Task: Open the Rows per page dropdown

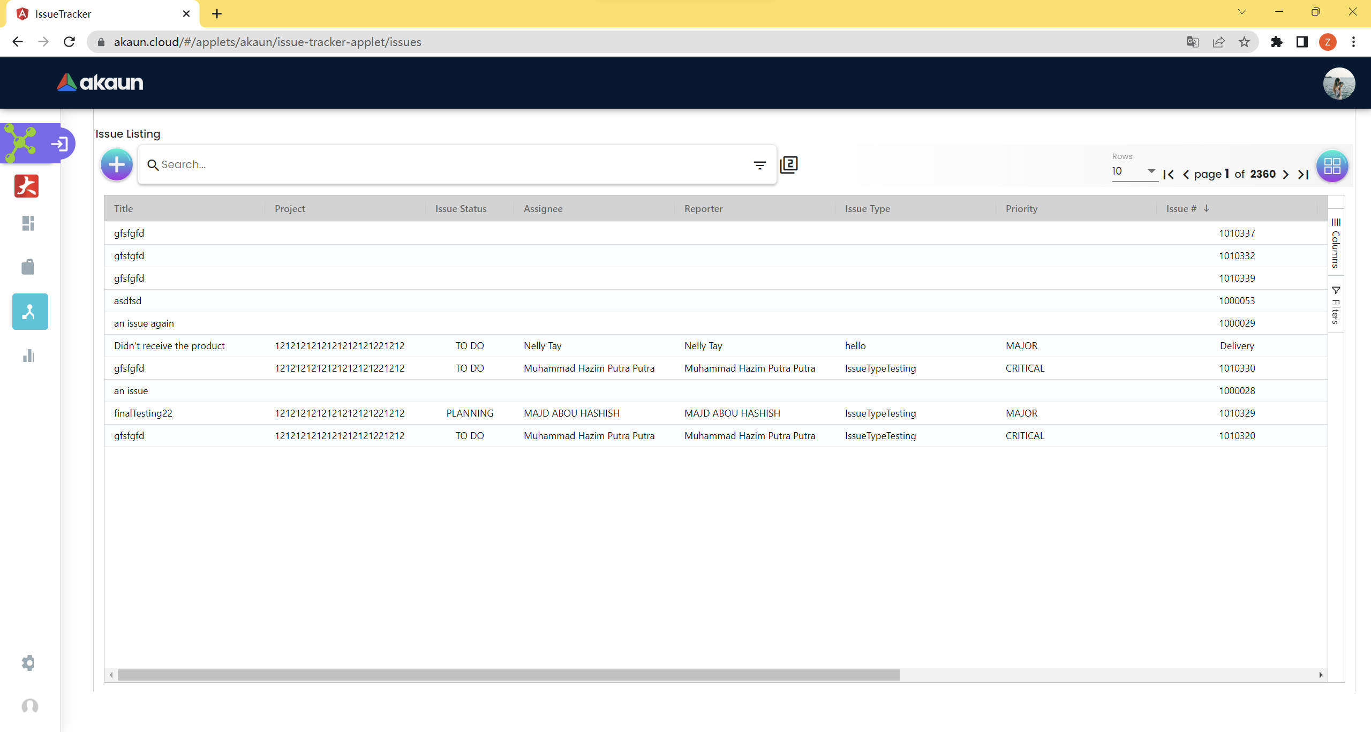Action: click(x=1134, y=171)
